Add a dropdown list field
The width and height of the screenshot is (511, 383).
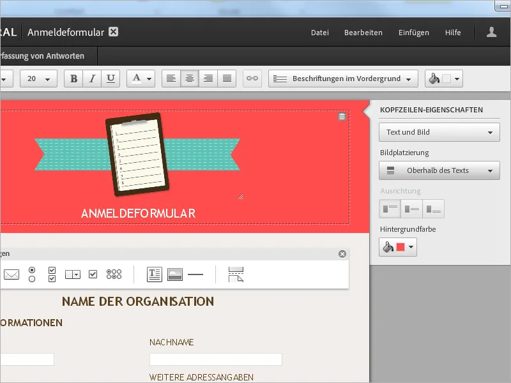[72, 274]
